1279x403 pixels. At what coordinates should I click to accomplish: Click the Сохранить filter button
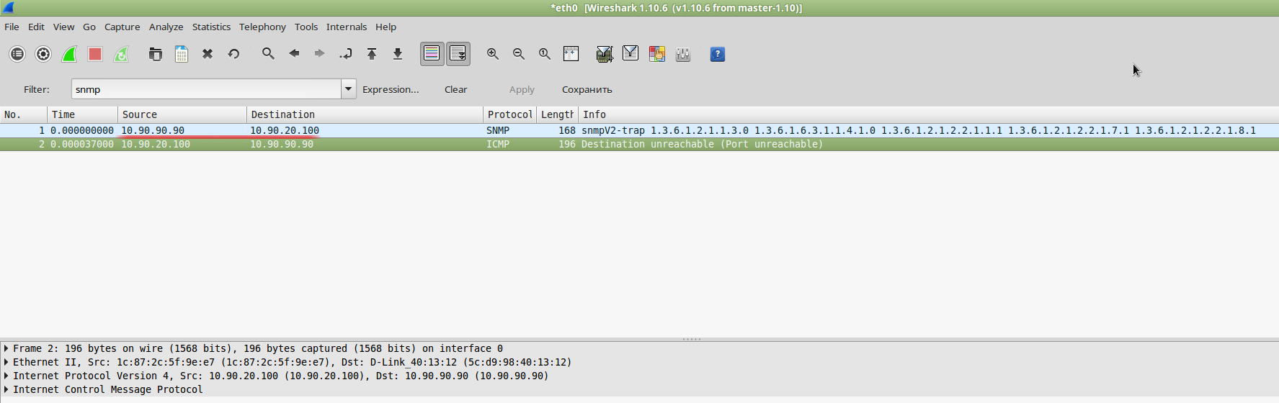click(587, 89)
